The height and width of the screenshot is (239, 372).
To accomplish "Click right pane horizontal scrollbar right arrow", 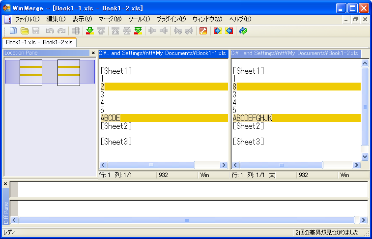I will pyautogui.click(x=356, y=165).
